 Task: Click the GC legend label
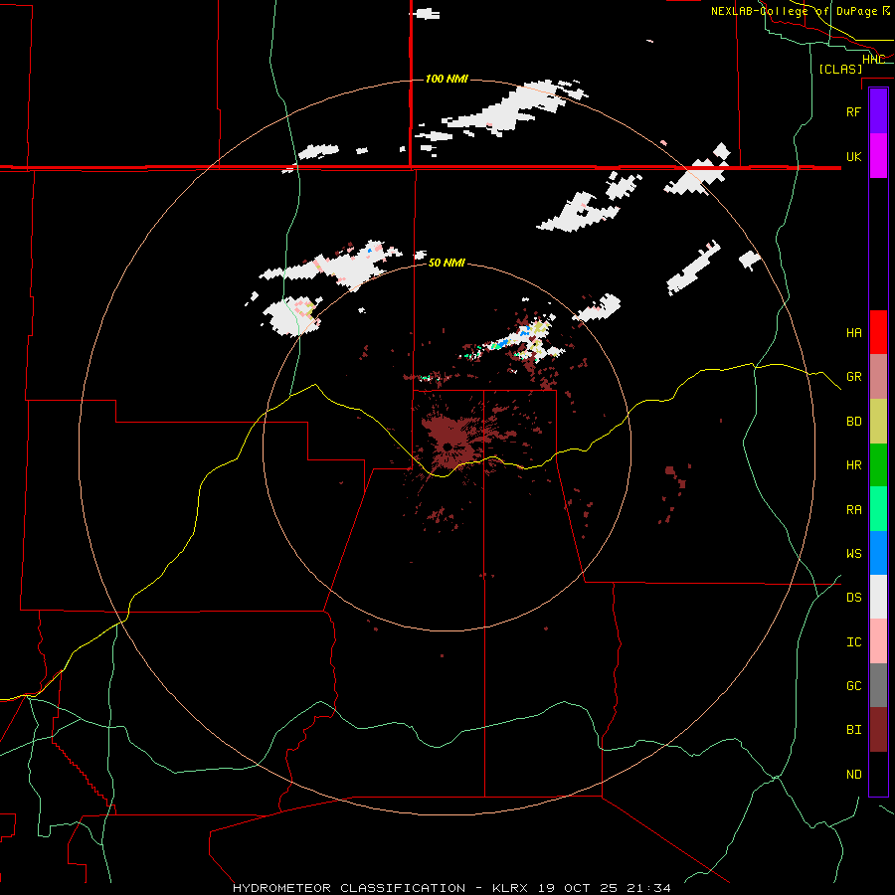point(854,685)
